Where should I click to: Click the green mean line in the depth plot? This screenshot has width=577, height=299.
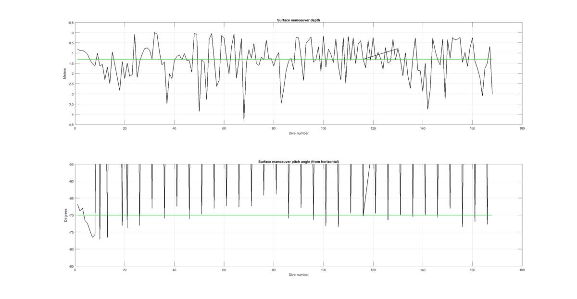(285, 59)
